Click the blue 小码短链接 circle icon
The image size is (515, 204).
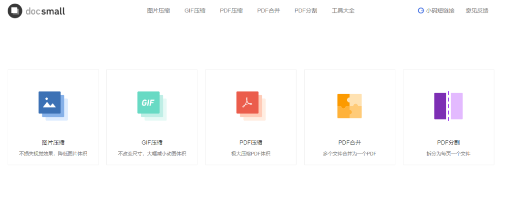pyautogui.click(x=421, y=10)
